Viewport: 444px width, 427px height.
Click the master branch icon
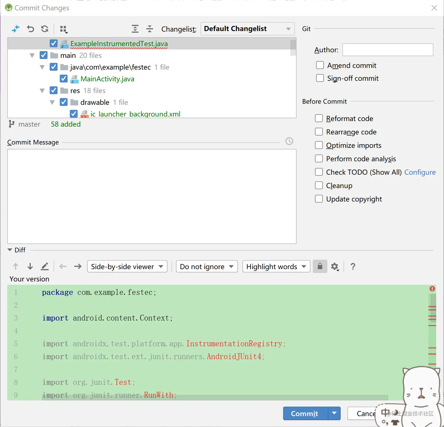(x=11, y=124)
